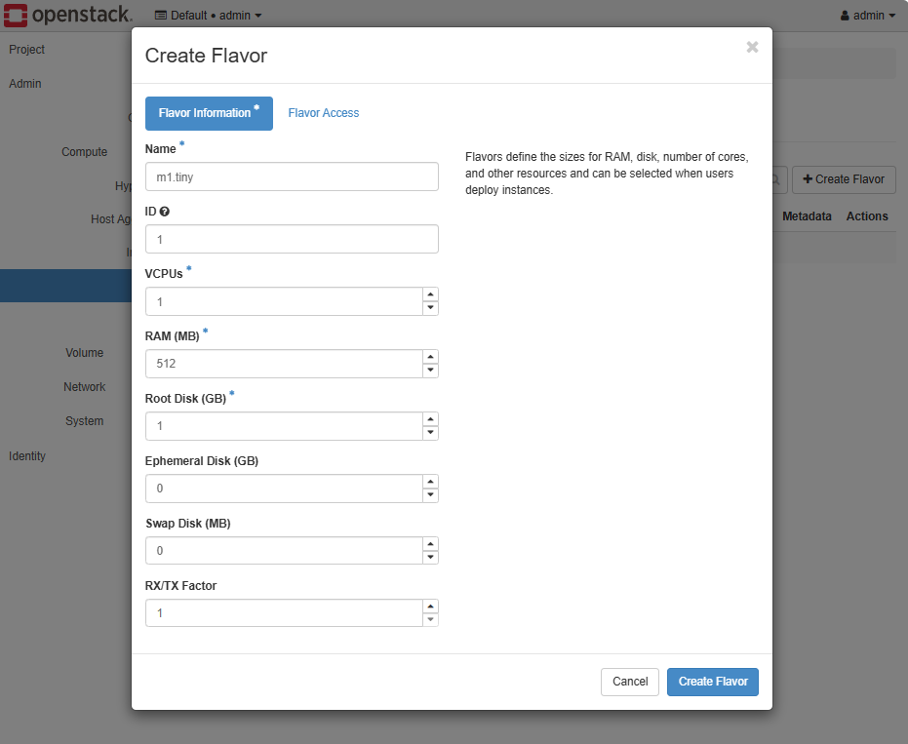Raise Root Disk (GB) value by one step
The width and height of the screenshot is (908, 744).
430,419
